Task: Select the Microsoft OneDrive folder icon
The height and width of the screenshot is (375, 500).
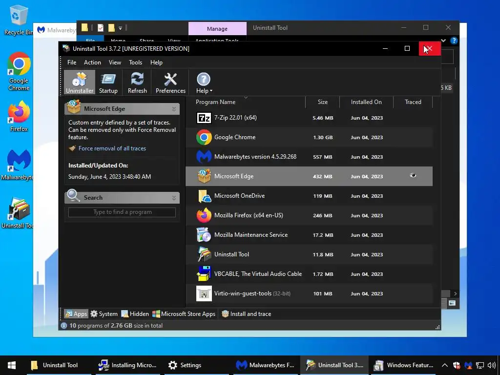Action: [204, 196]
